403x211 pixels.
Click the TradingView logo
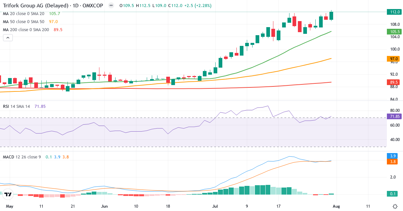pyautogui.click(x=8, y=194)
